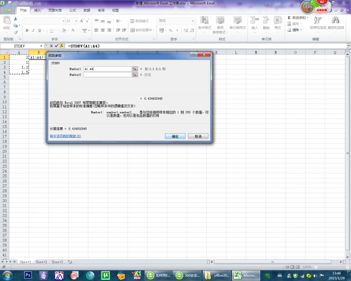Open the File (文件) tab

(x=7, y=10)
